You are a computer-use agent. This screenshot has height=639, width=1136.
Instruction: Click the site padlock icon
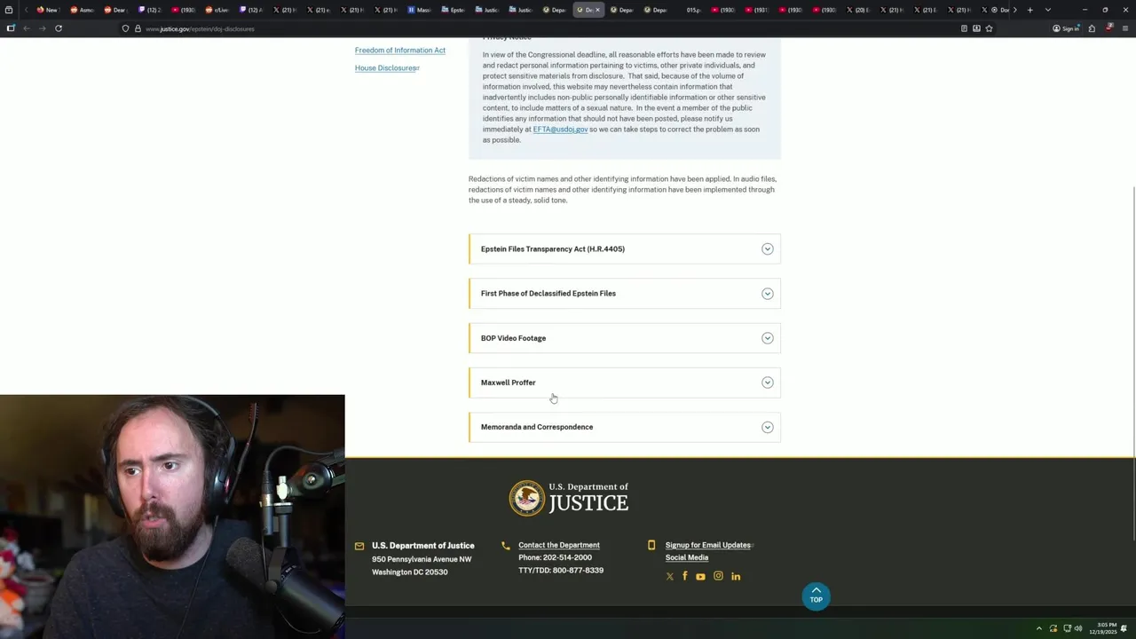coord(138,28)
